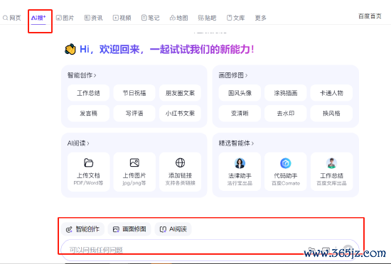The height and width of the screenshot is (264, 391).
Task: Expand the 更多 menu
Action: click(x=261, y=18)
